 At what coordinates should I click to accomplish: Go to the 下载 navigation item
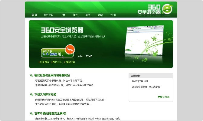[x=63, y=15]
